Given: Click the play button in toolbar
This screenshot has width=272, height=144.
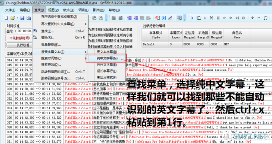Looking at the screenshot, I should pos(192,18).
